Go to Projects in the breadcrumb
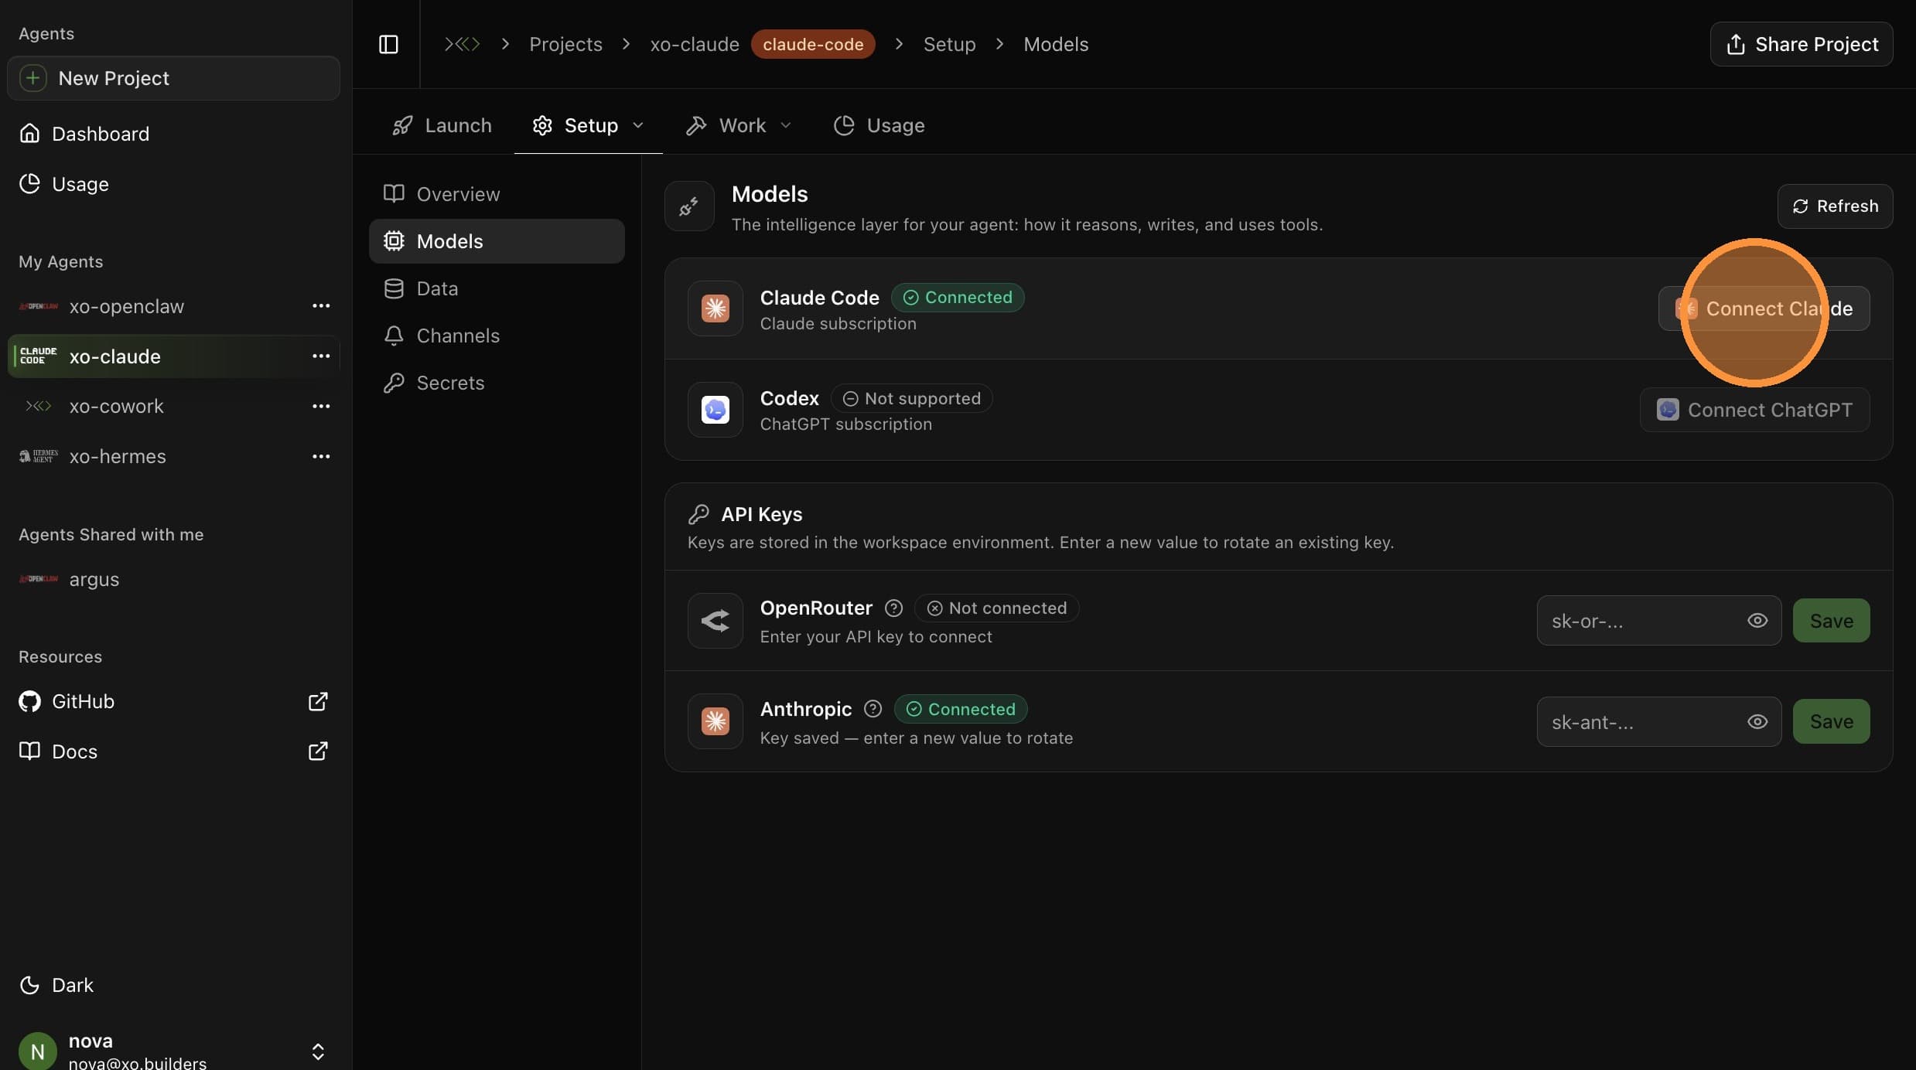The width and height of the screenshot is (1916, 1070). coord(565,44)
